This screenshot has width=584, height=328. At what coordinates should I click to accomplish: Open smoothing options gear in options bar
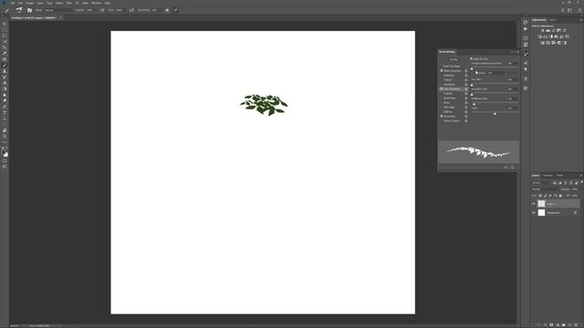point(167,10)
